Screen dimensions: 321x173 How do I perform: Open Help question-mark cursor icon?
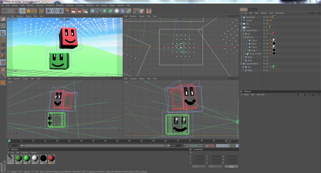coord(136,11)
